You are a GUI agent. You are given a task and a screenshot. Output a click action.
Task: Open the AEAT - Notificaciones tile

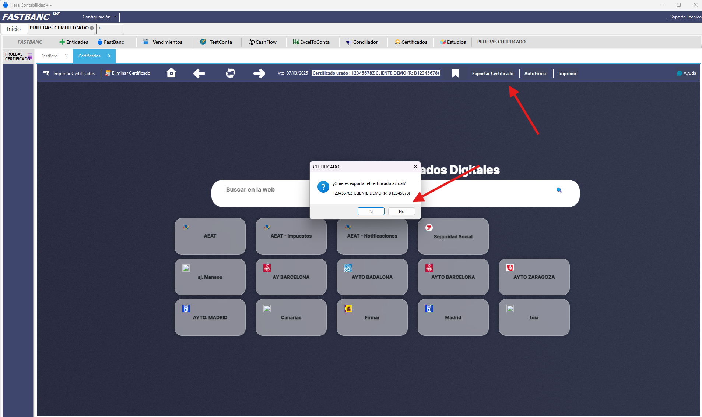(372, 236)
